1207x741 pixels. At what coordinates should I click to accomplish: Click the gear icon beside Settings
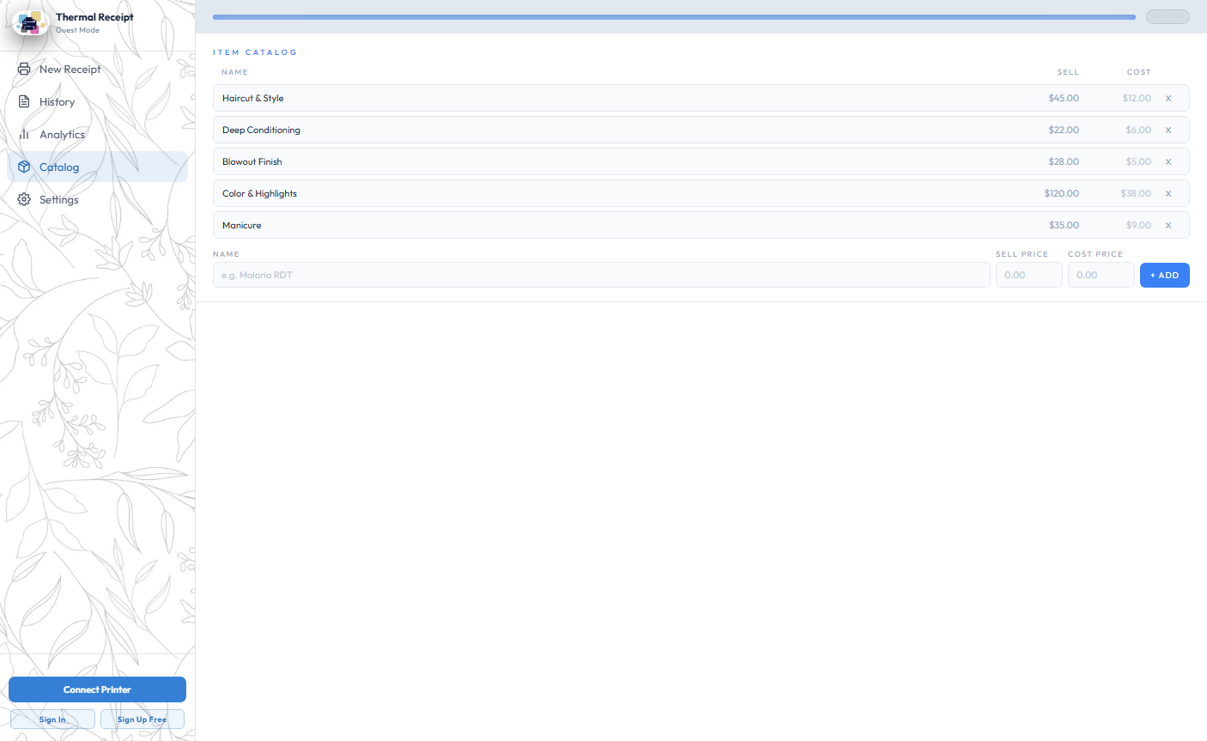click(x=24, y=199)
